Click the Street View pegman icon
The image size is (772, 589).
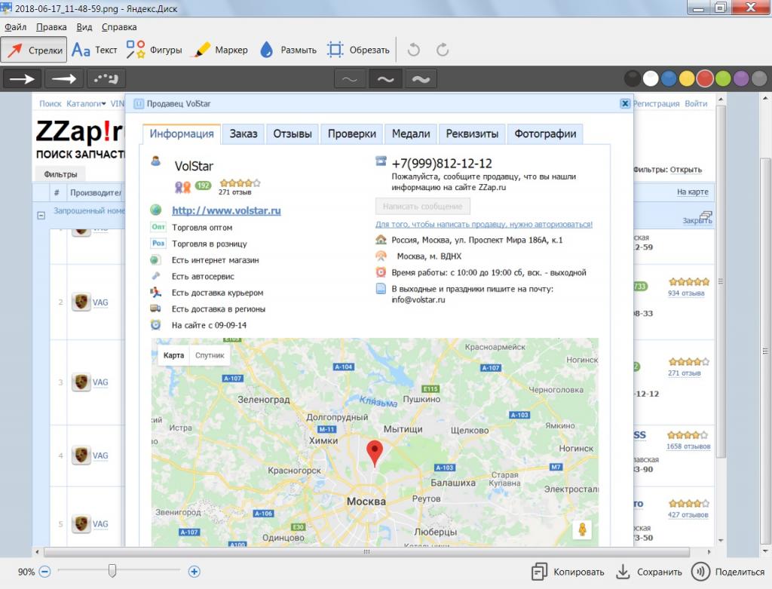click(x=582, y=530)
